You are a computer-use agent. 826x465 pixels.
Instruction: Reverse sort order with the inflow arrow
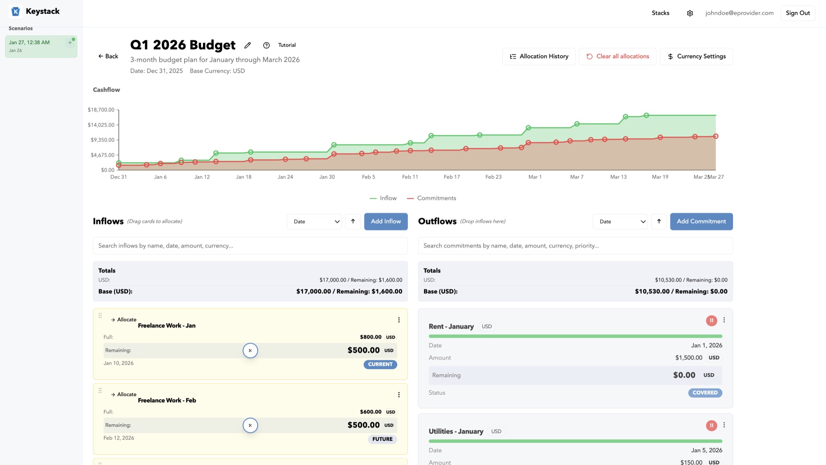coord(353,222)
